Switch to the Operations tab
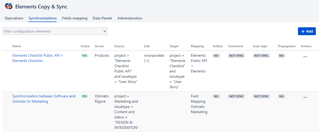 14,18
